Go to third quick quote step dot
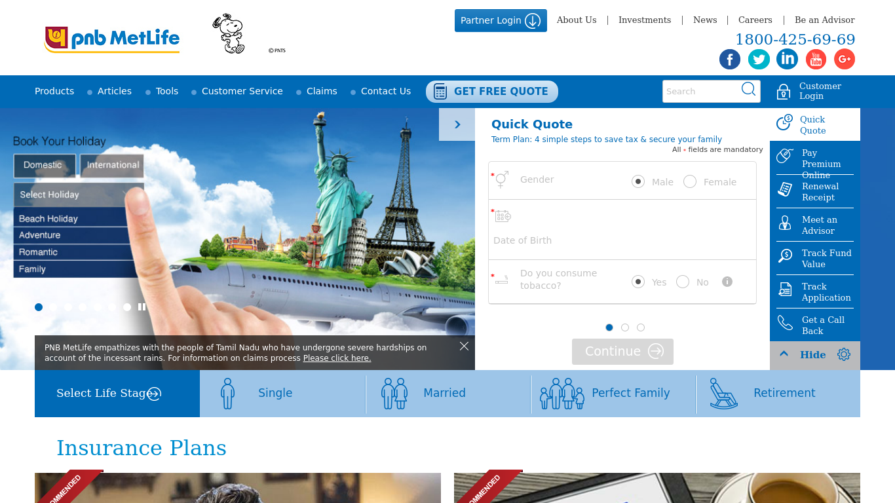This screenshot has width=895, height=503. click(x=641, y=327)
